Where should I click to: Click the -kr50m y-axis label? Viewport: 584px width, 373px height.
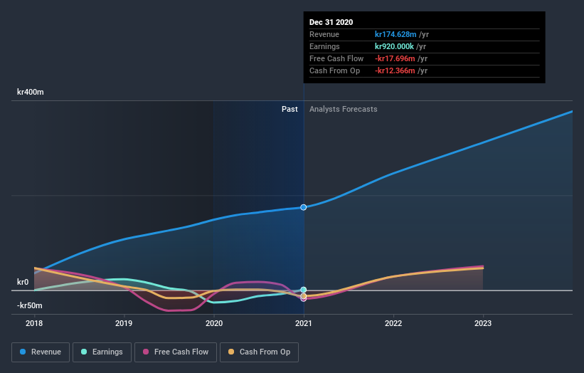coord(29,305)
